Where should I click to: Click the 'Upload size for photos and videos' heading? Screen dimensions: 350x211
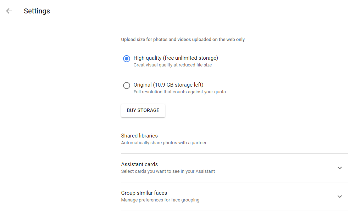(x=183, y=40)
